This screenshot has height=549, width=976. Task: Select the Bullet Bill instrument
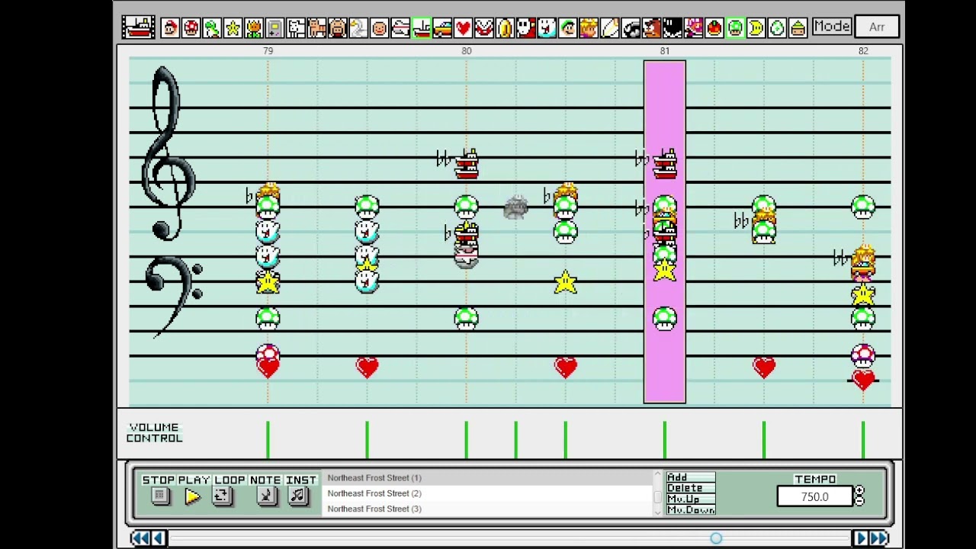631,27
